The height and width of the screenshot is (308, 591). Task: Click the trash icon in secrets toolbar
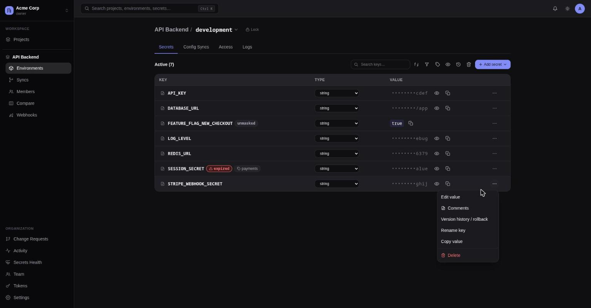[468, 65]
